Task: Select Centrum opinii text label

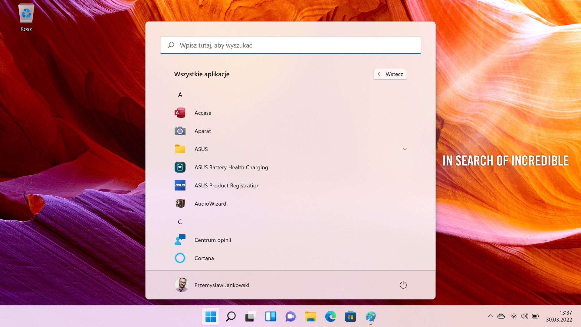Action: pos(213,240)
